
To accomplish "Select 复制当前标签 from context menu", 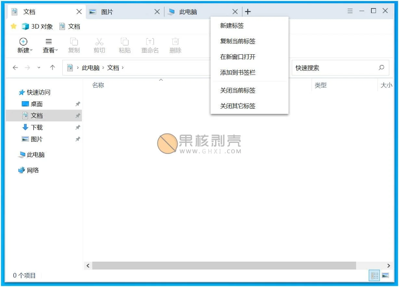I will (238, 41).
